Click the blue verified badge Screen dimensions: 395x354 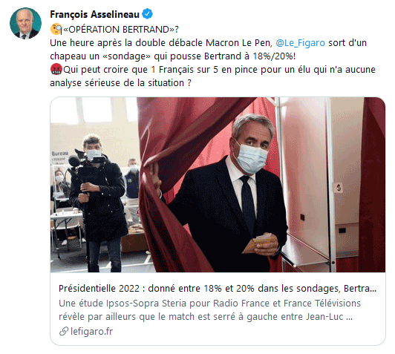147,14
